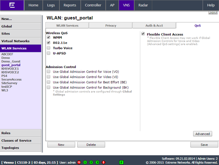Enable the U-APSD checkbox
Viewport: 219px width, 165px height.
[49, 53]
